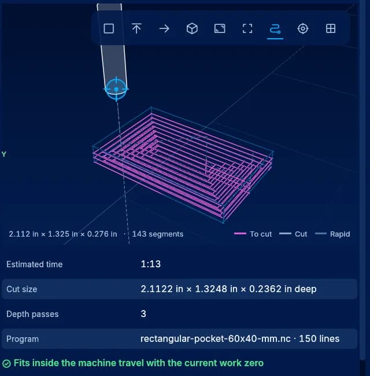Click the 'Rapid' legend line swatch

coord(321,234)
